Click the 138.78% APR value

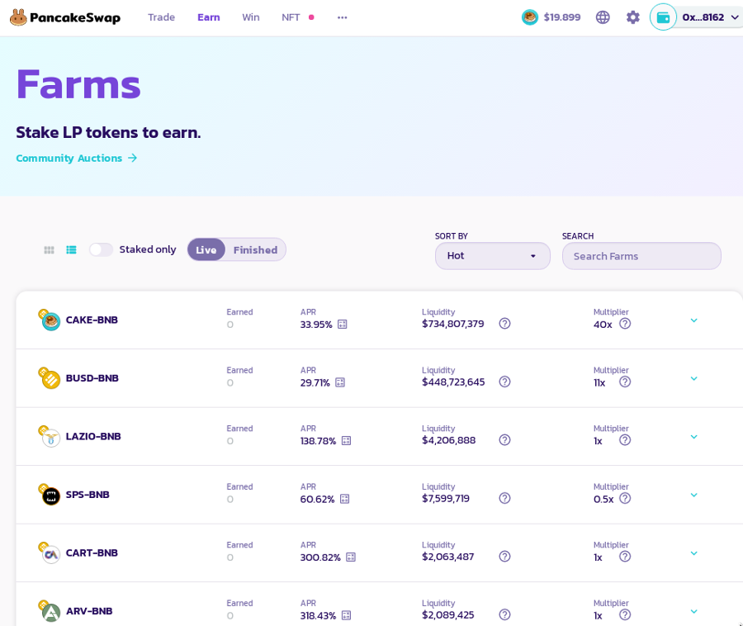coord(318,441)
